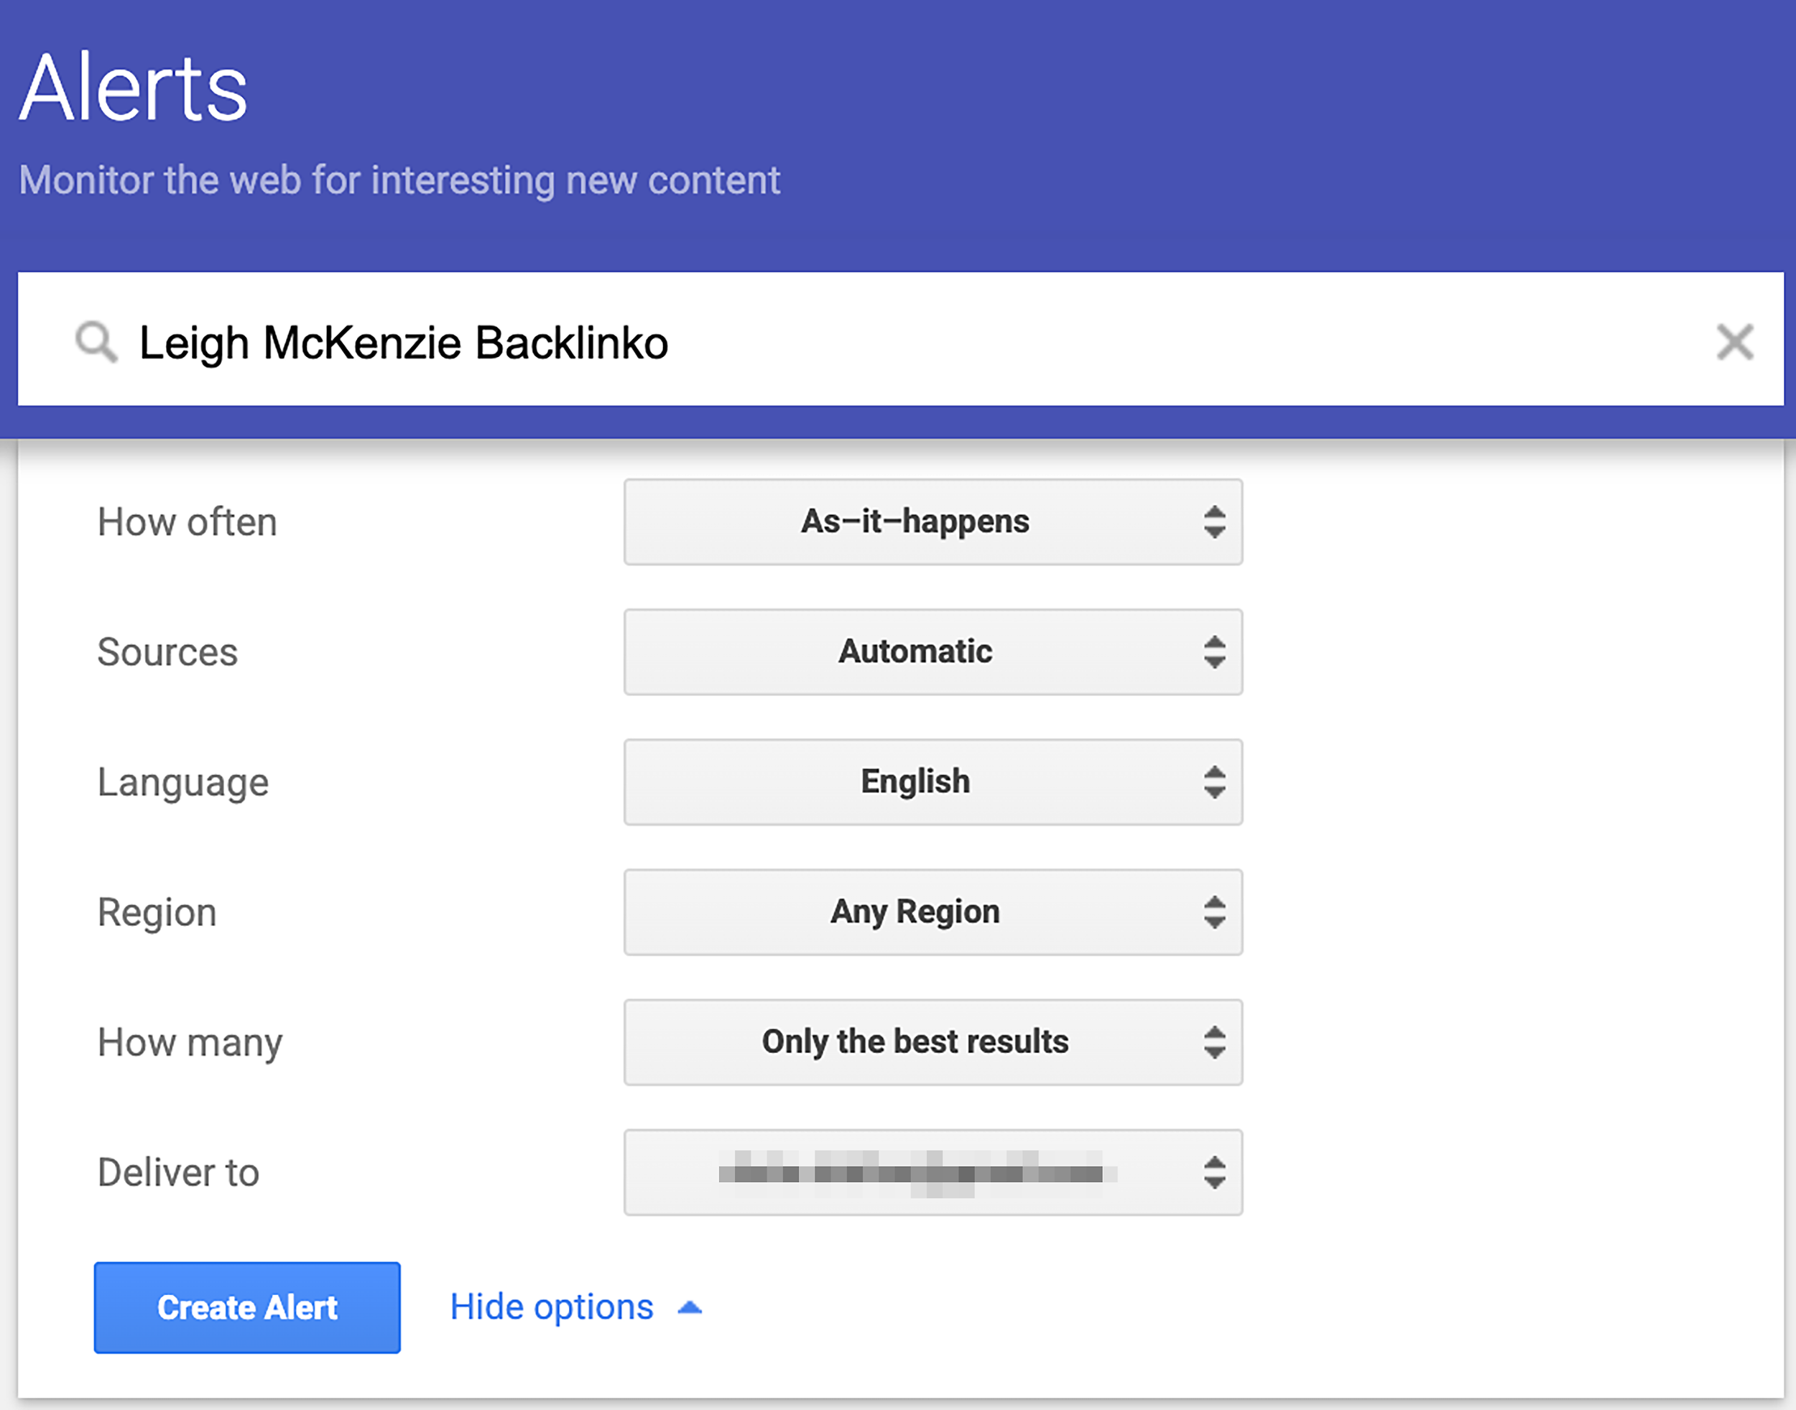Click the stepper arrows on How many

(x=1214, y=1042)
